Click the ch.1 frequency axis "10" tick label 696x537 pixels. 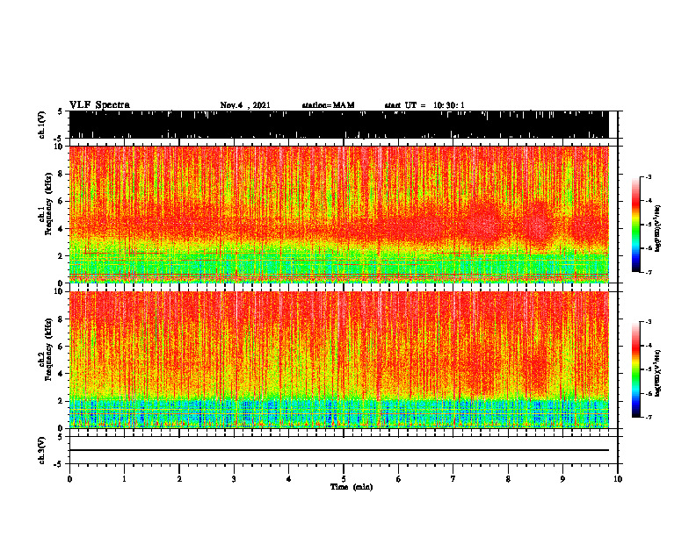pos(60,147)
